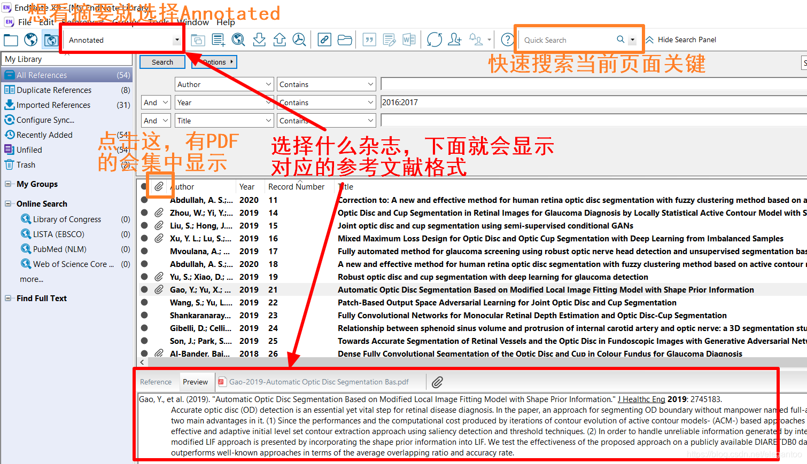Viewport: 807px width, 464px height.
Task: Toggle read status dot for Liu, S. row
Action: pyautogui.click(x=144, y=226)
